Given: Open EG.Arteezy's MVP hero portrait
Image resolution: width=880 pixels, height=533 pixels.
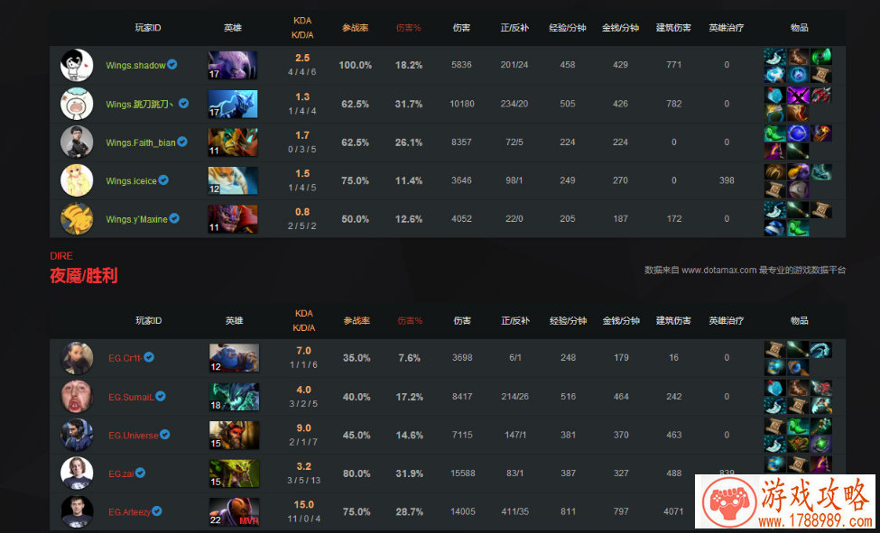Looking at the screenshot, I should (234, 511).
